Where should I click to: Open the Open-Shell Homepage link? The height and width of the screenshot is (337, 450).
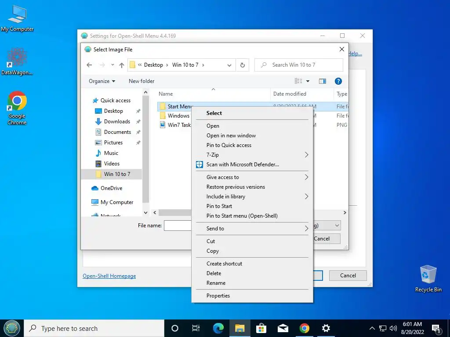[x=109, y=276]
